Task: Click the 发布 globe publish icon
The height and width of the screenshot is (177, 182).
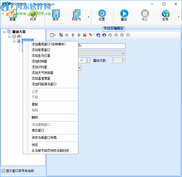Action: pos(166,13)
